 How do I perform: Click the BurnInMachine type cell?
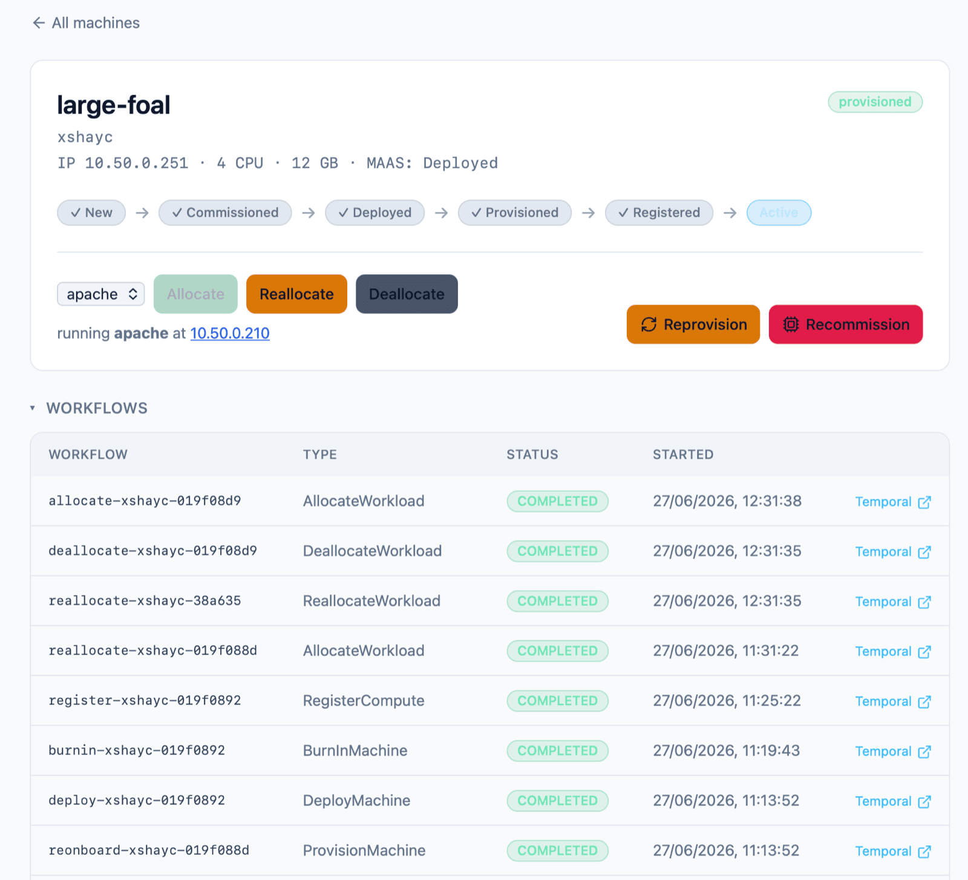tap(355, 750)
